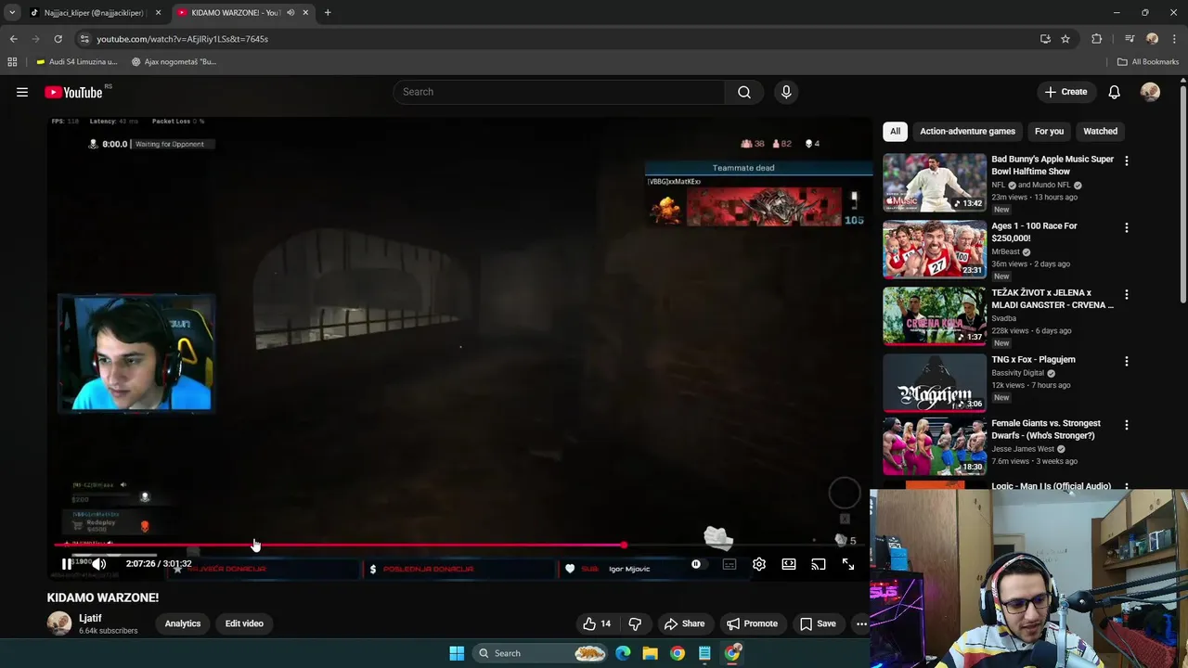Open the YouTube guide hamburger menu
The width and height of the screenshot is (1188, 668).
tap(22, 92)
